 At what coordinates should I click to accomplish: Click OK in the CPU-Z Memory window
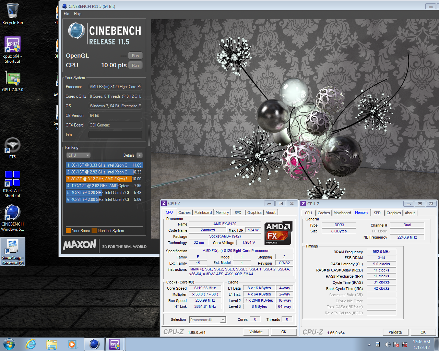point(423,332)
